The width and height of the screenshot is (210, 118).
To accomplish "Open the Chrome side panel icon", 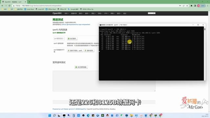I will [195, 6].
